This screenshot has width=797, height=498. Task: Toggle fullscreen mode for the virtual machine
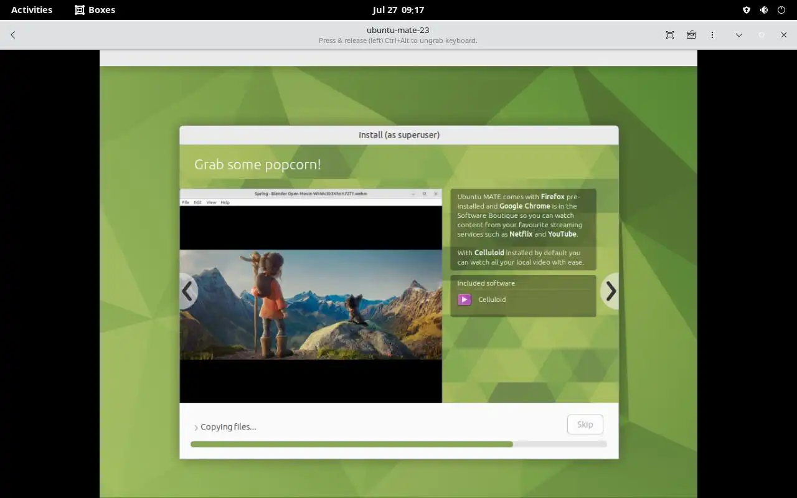coord(670,35)
